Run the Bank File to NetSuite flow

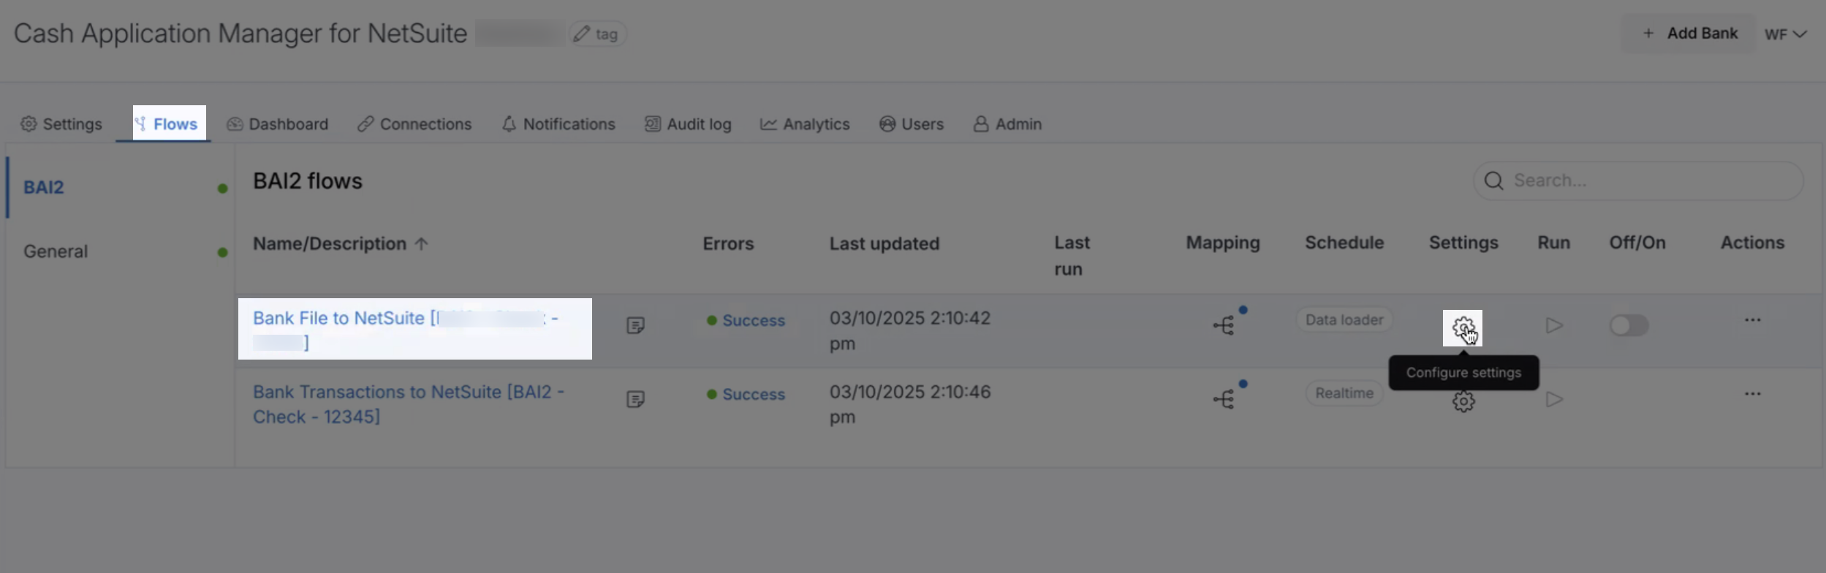point(1554,325)
